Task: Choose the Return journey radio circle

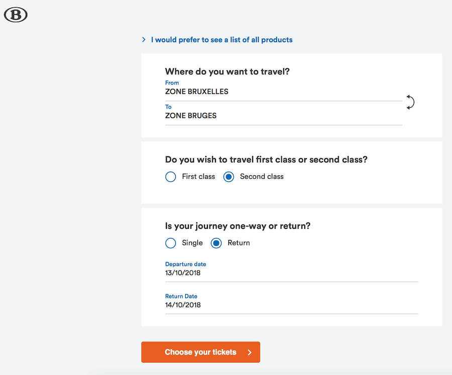Action: point(216,243)
